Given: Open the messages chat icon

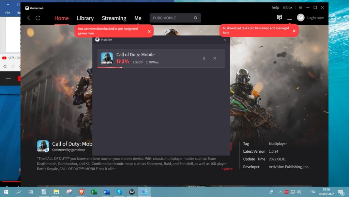Looking at the screenshot, I should (x=279, y=17).
